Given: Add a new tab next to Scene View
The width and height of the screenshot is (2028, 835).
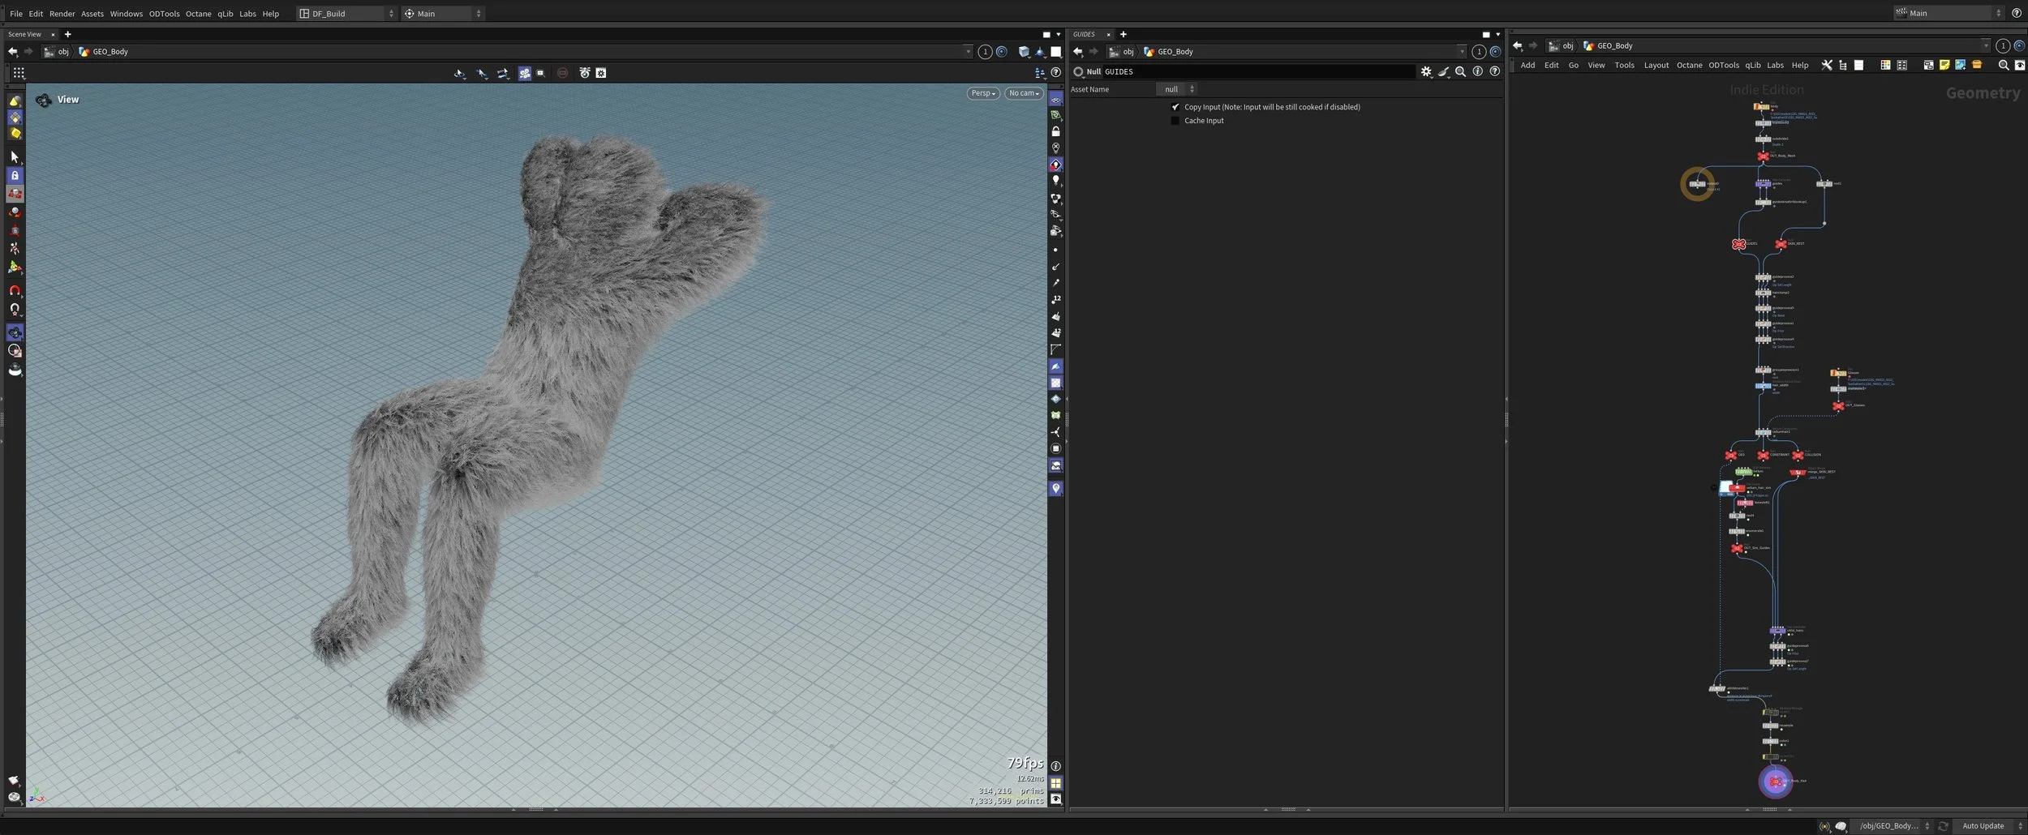Looking at the screenshot, I should pos(67,34).
